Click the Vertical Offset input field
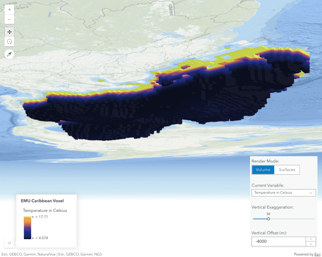 278,242
